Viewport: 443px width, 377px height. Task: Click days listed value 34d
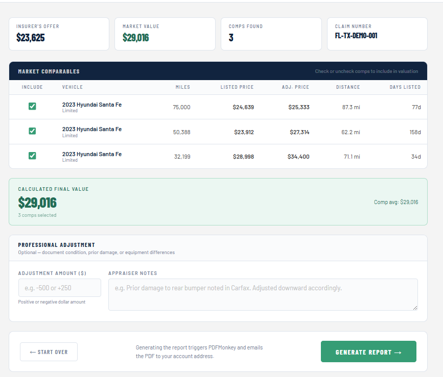(x=416, y=157)
